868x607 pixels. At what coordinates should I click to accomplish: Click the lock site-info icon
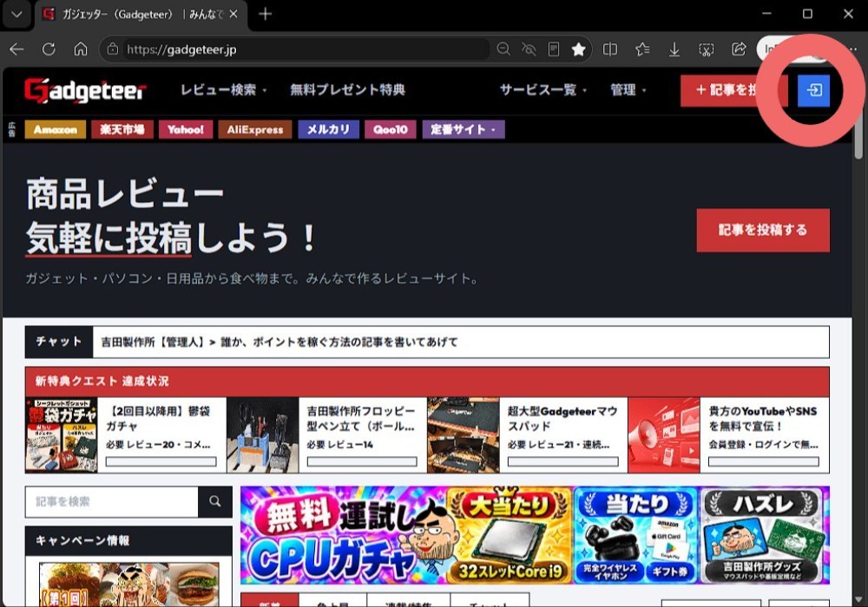(112, 49)
